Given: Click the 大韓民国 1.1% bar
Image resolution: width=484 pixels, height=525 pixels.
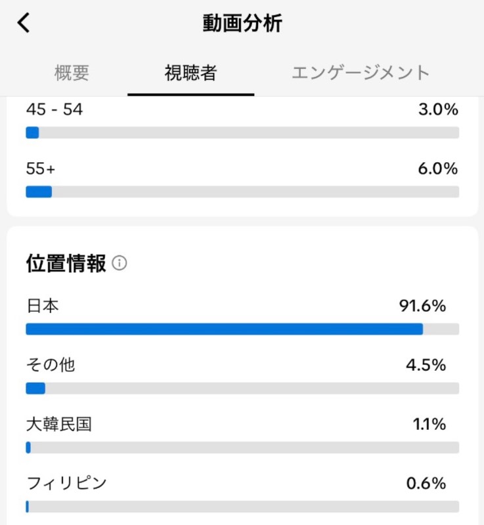Looking at the screenshot, I should [242, 448].
